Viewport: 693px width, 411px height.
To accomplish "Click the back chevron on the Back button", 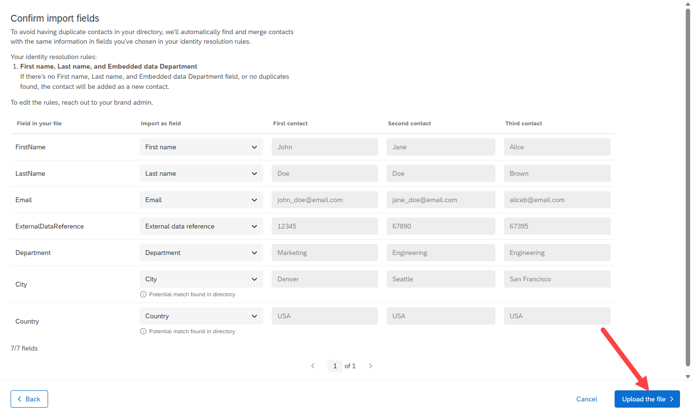I will (19, 399).
